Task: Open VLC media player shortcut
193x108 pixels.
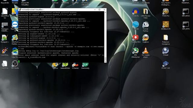Action: click(x=146, y=53)
